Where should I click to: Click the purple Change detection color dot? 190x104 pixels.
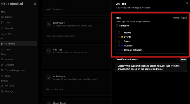[122, 50]
